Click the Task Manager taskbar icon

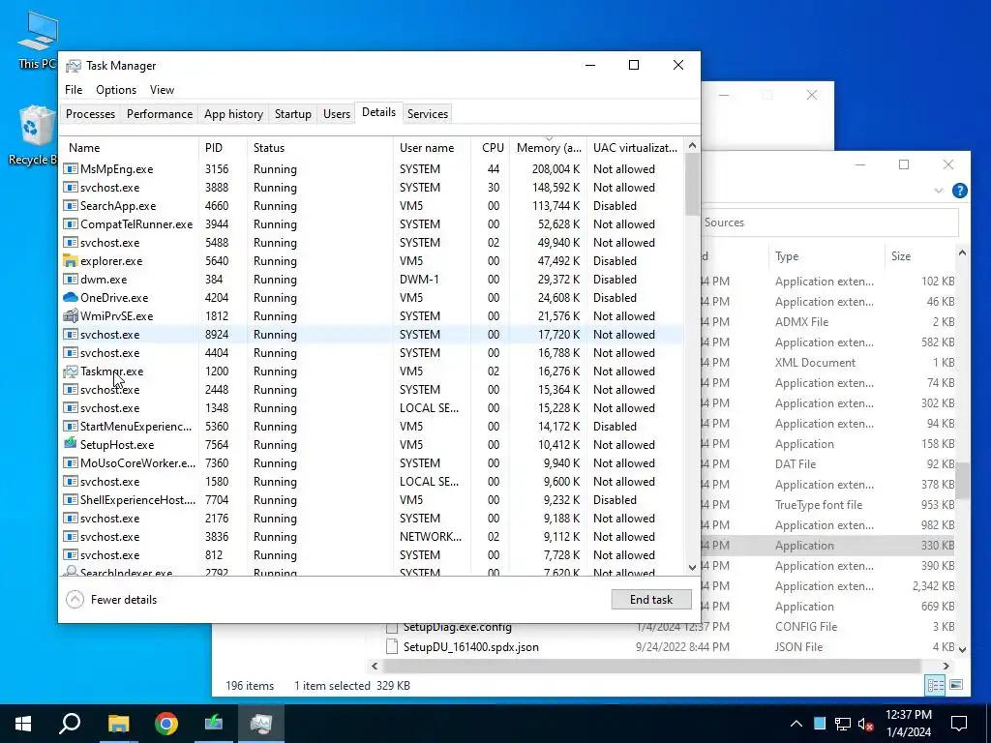tap(261, 724)
